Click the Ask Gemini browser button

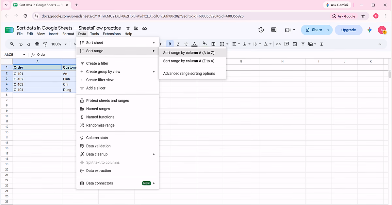pos(338,5)
